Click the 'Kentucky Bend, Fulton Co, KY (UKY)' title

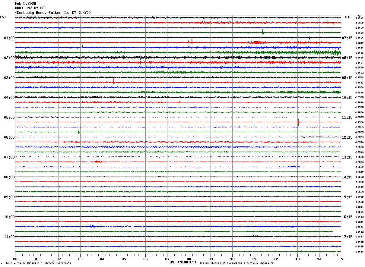53,13
